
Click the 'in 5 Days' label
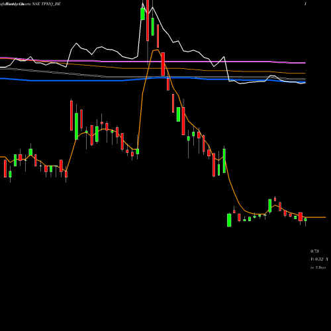click(x=318, y=267)
